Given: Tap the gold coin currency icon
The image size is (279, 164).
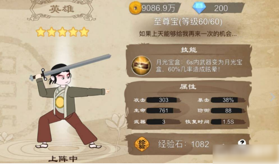Looking at the screenshot, I should pyautogui.click(x=135, y=8).
